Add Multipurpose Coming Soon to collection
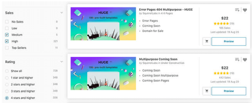 coord(237,60)
